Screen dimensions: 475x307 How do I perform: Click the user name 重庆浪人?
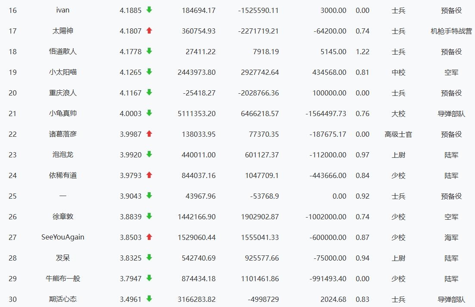coord(63,93)
